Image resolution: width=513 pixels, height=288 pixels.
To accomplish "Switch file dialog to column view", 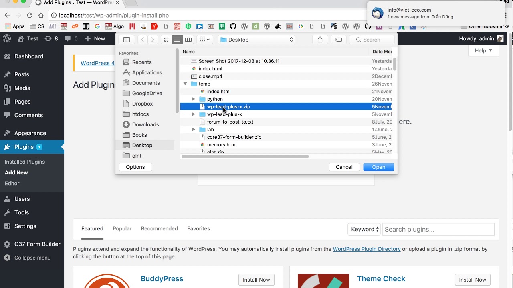I will coord(188,40).
